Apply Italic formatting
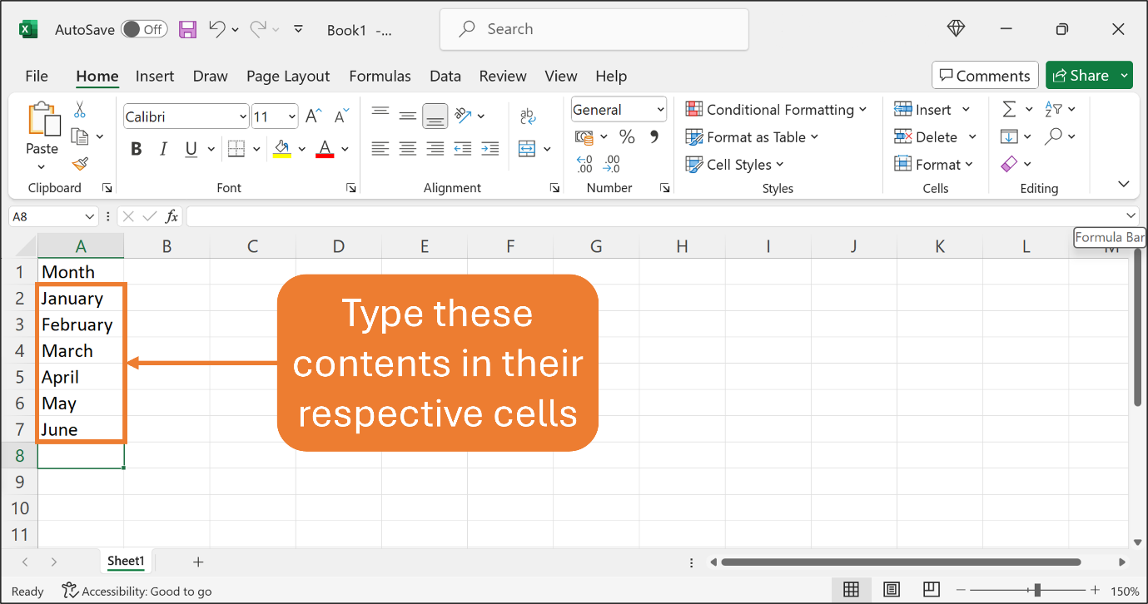 (x=164, y=149)
